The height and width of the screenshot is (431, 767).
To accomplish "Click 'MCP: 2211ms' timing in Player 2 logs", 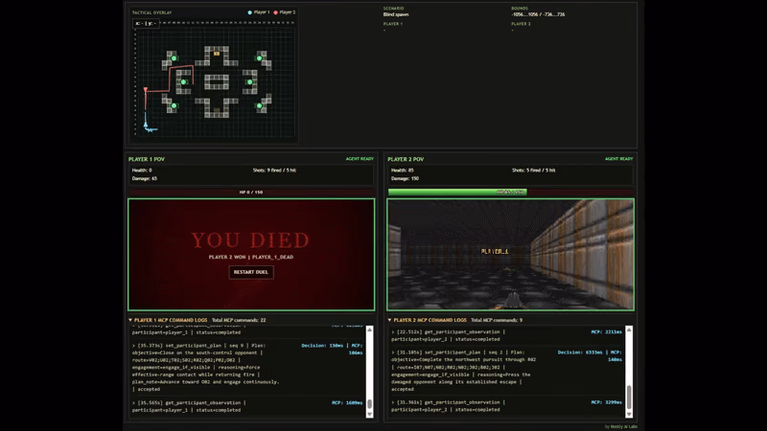I will (606, 331).
